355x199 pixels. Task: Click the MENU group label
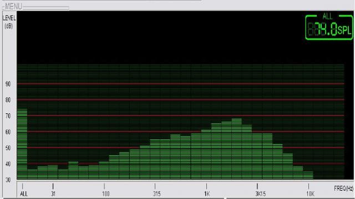(13, 7)
